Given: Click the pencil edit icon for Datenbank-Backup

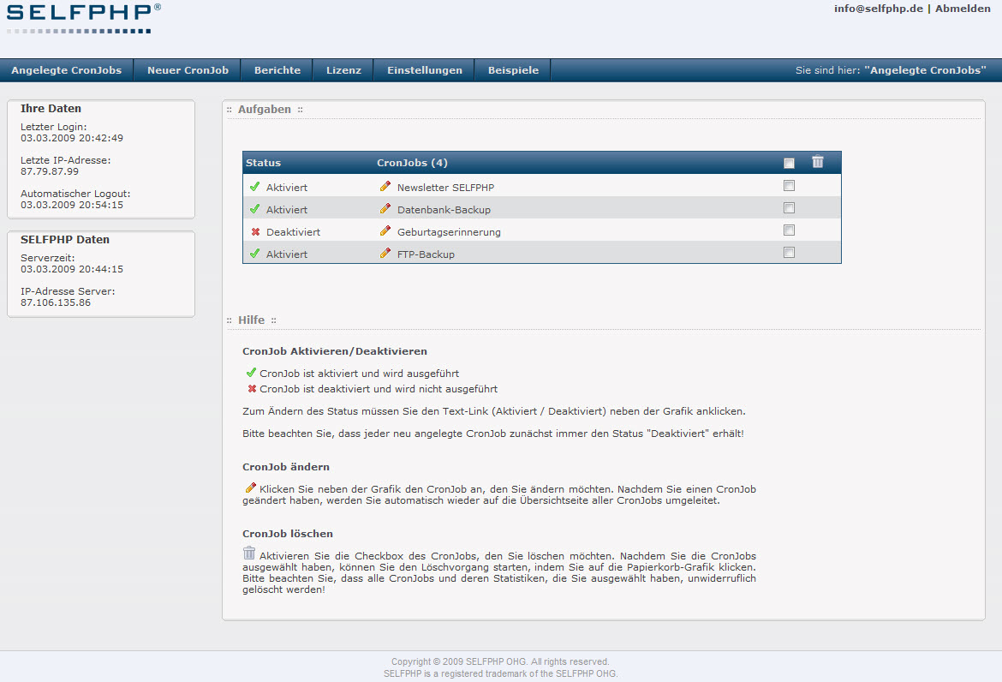Looking at the screenshot, I should tap(385, 209).
